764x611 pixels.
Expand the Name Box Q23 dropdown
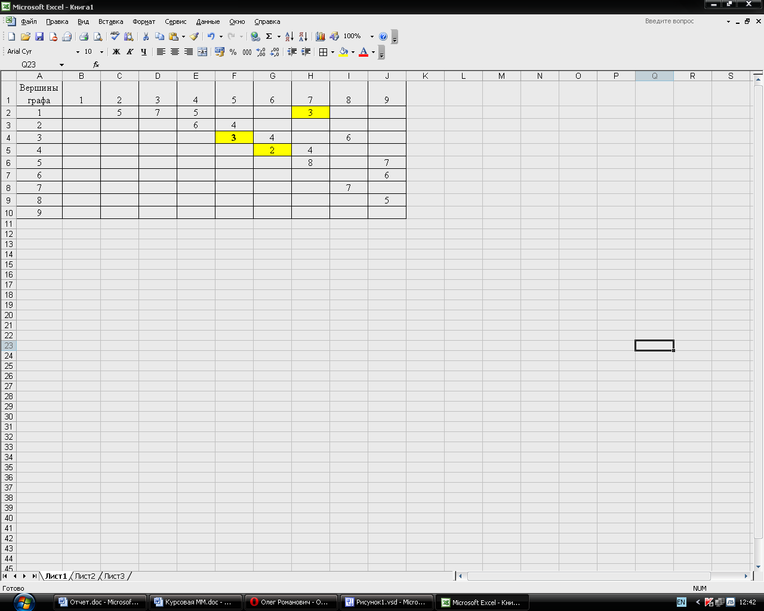(61, 64)
